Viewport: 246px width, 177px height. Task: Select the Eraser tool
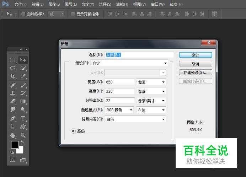(13, 102)
